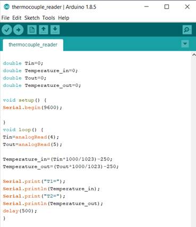196x227 pixels.
Task: Open the File menu
Action: pos(5,18)
